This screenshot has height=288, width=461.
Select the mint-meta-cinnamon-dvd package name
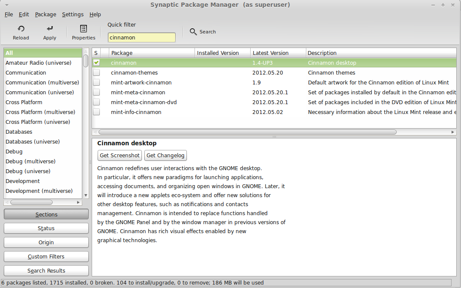(144, 102)
